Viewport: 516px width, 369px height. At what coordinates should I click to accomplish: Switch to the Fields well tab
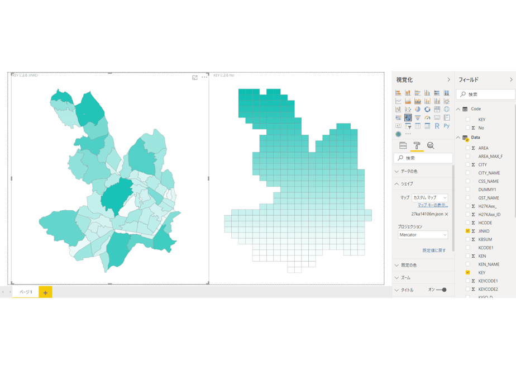(403, 145)
